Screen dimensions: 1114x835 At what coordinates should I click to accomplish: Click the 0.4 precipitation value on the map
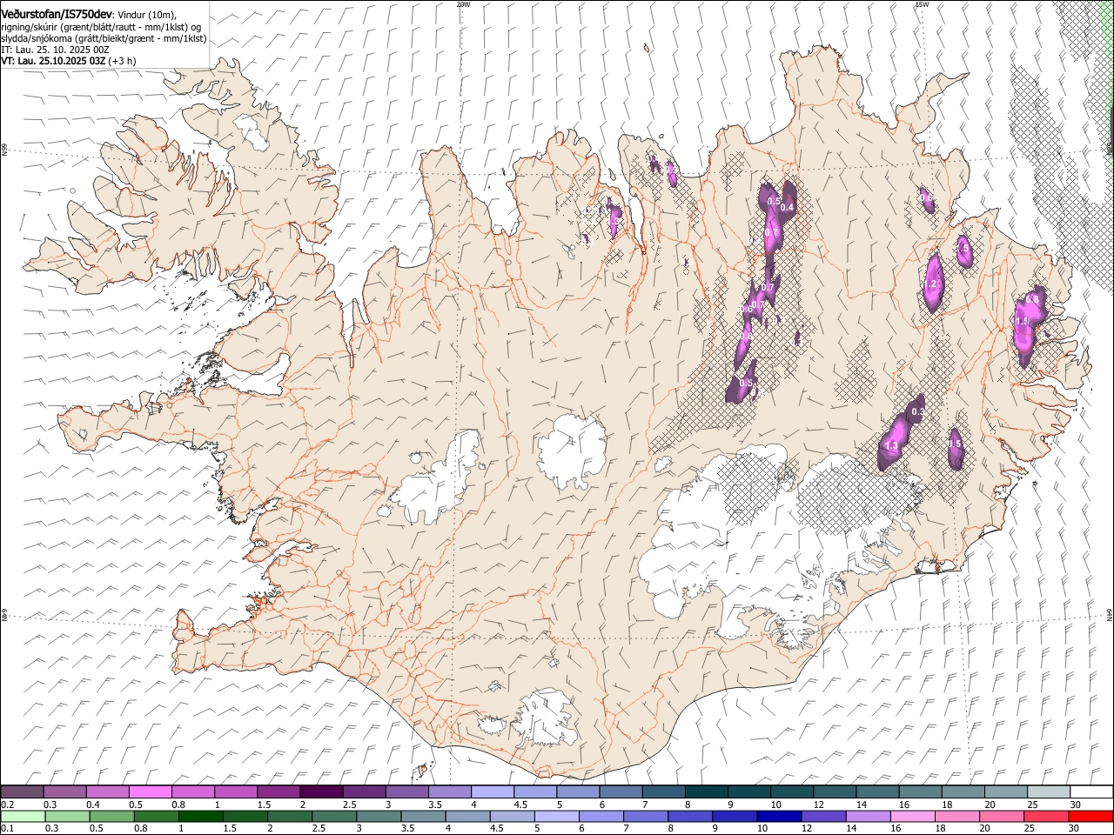[x=787, y=208]
